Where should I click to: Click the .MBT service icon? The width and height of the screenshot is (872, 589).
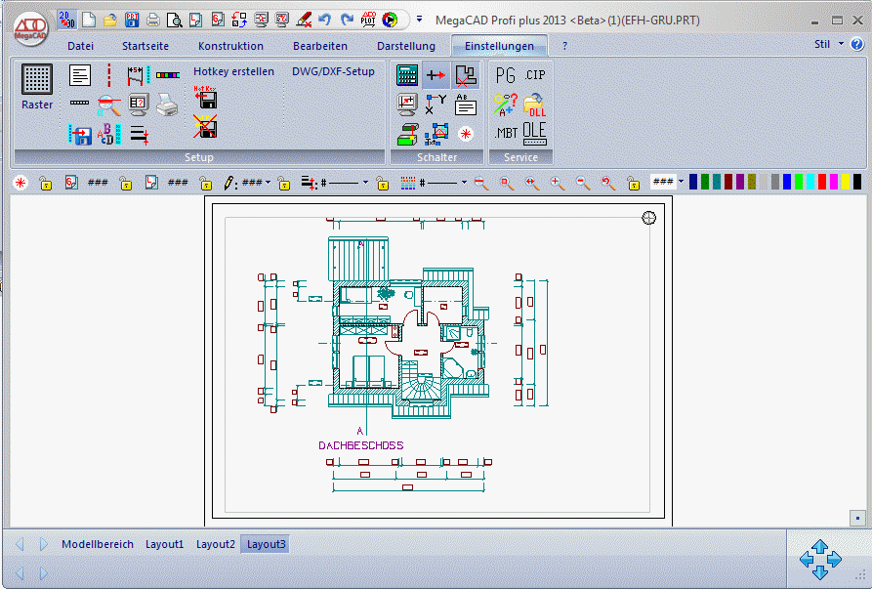tap(506, 133)
